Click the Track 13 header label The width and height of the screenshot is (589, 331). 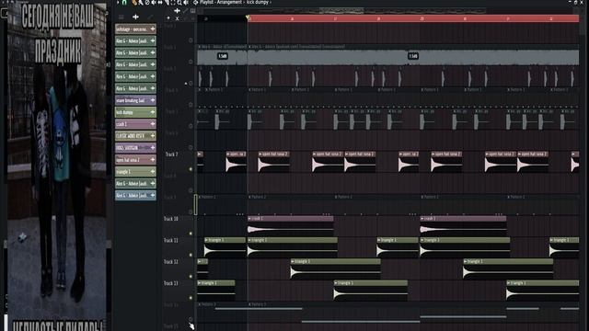(171, 283)
